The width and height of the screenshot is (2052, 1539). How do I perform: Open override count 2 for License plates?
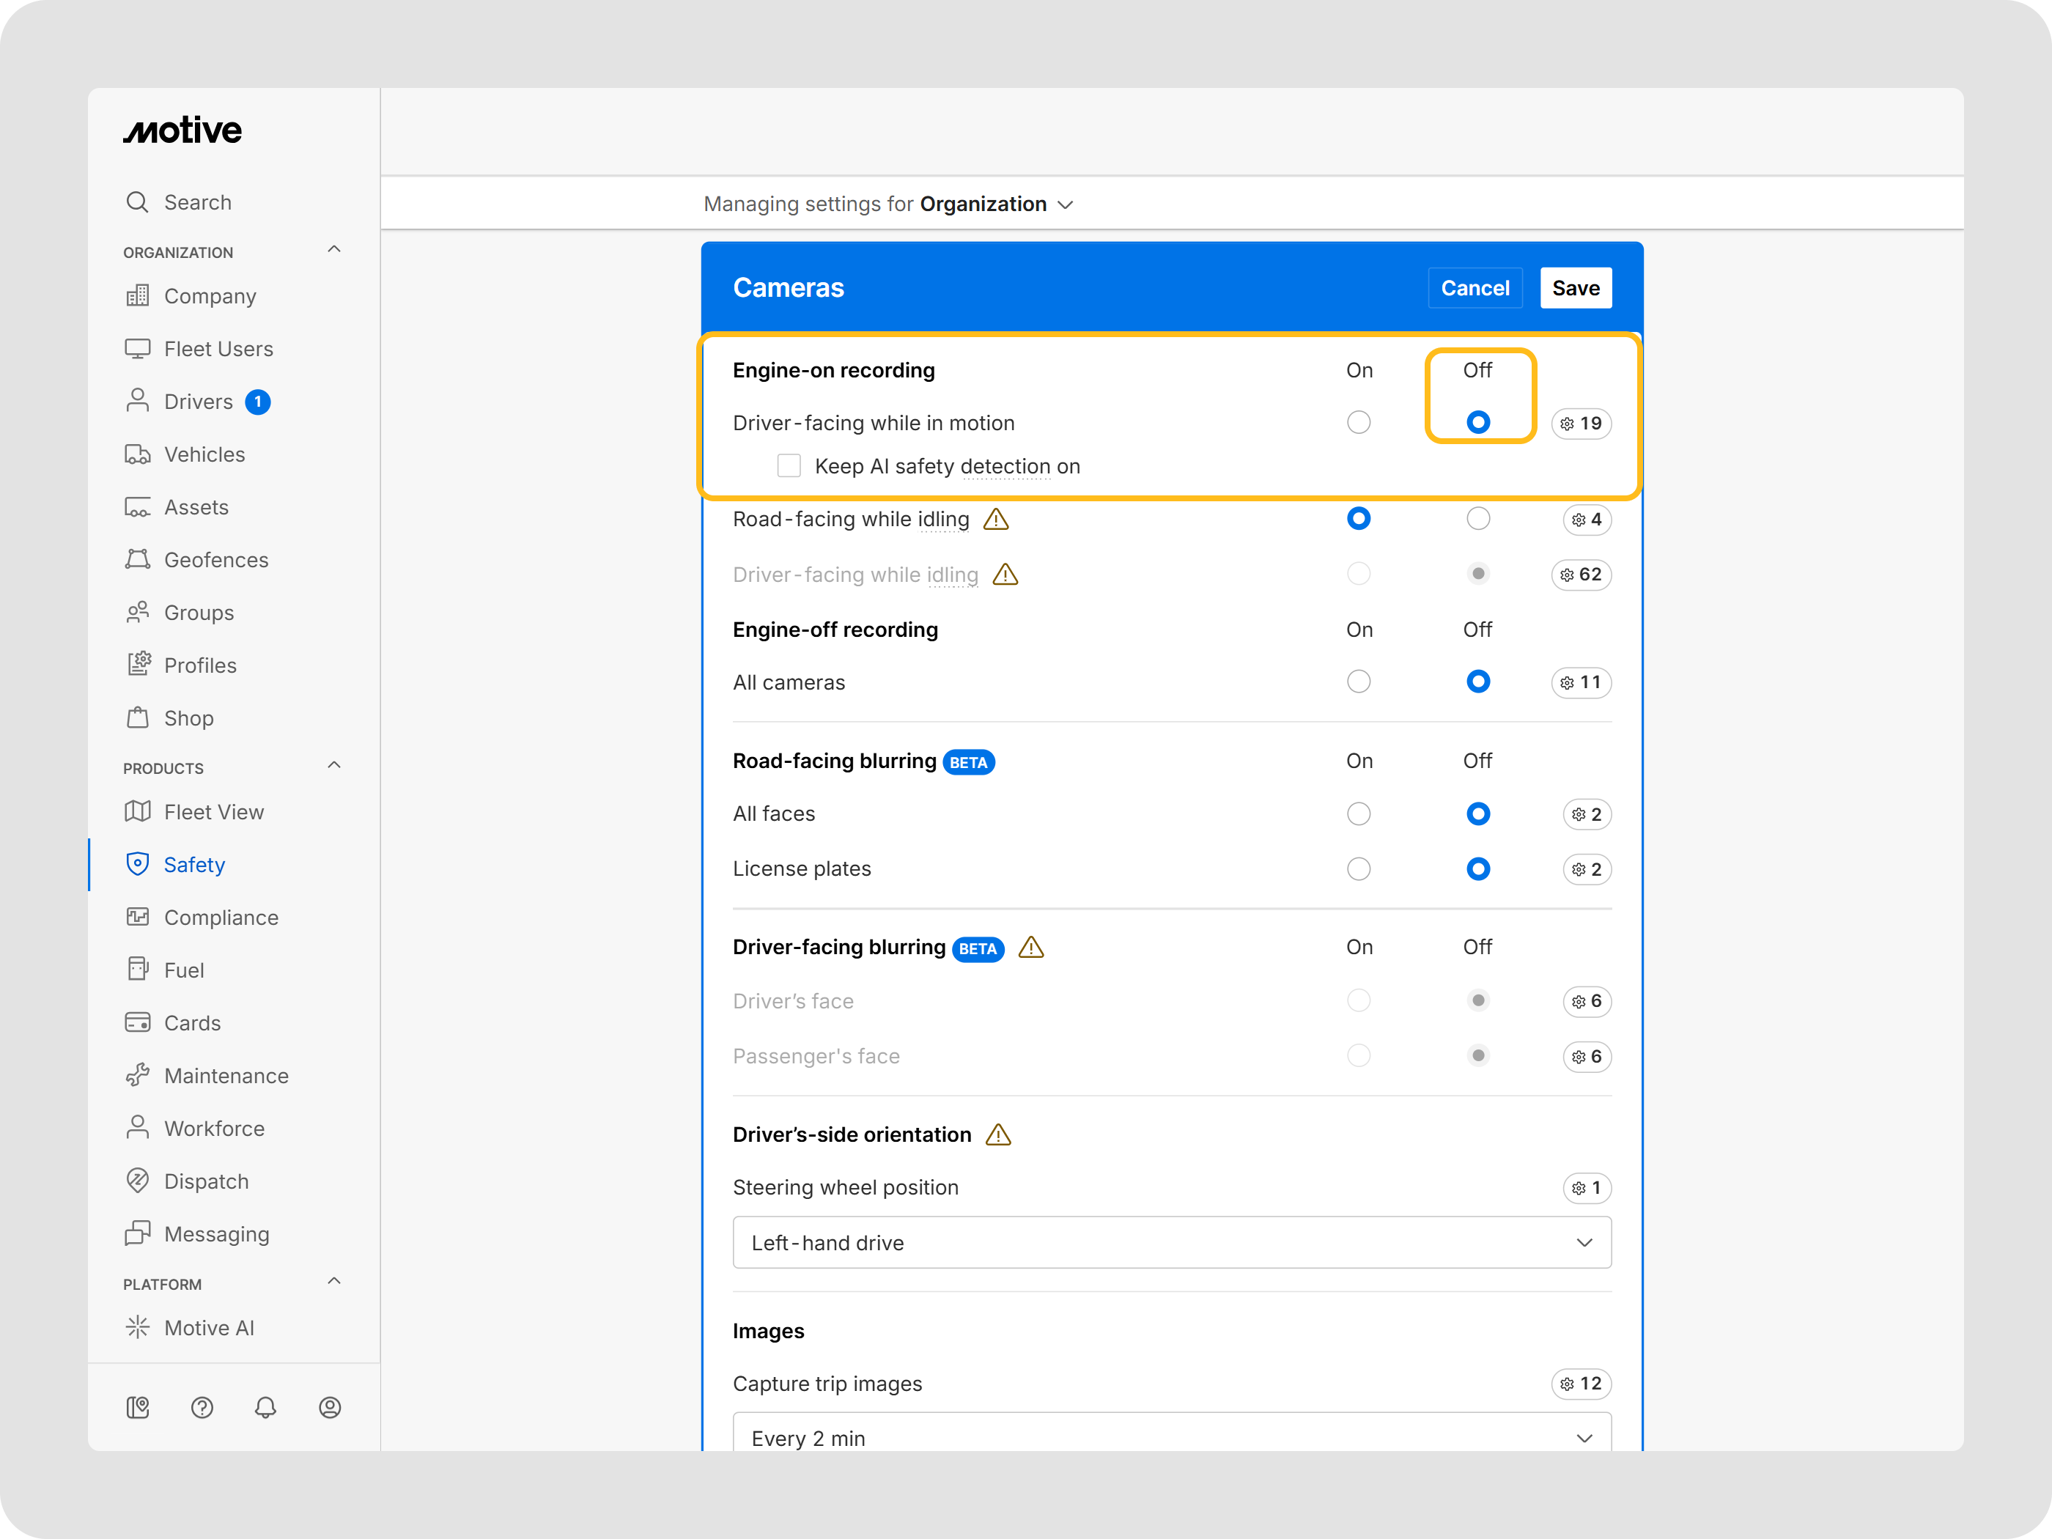click(x=1587, y=869)
